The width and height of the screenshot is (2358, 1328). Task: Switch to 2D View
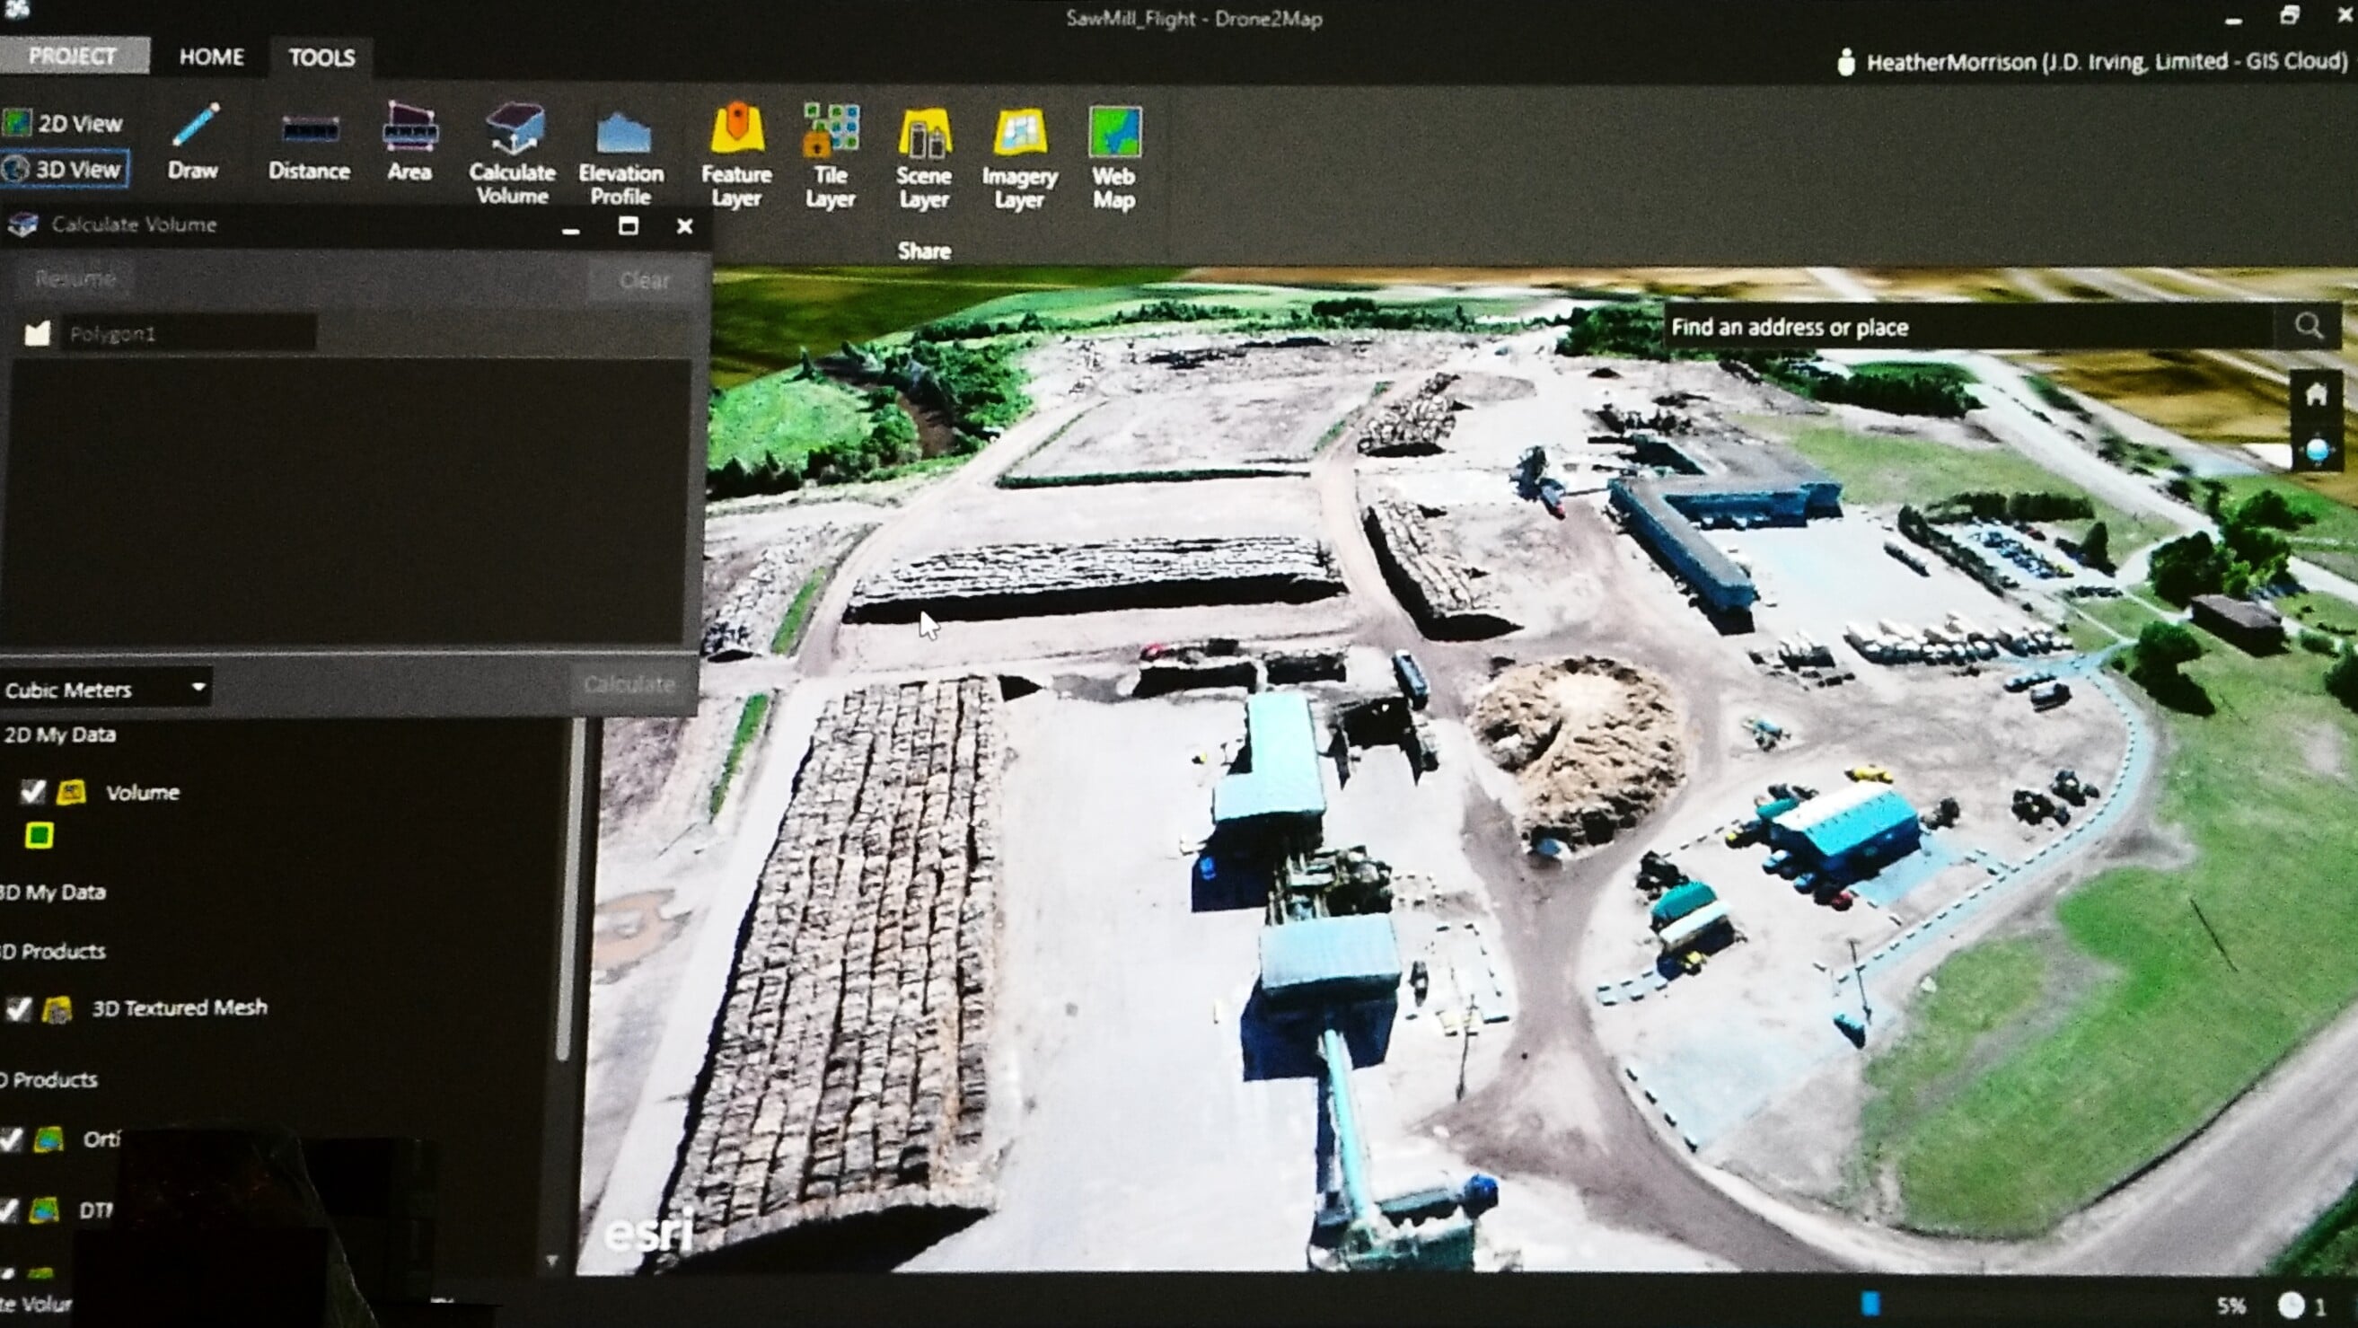pos(63,123)
